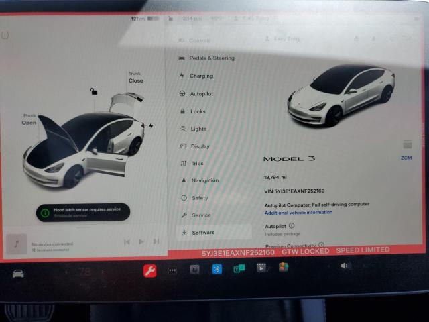This screenshot has width=429, height=322.
Task: Tap the bolt icon beside Charging
Action: 182,76
